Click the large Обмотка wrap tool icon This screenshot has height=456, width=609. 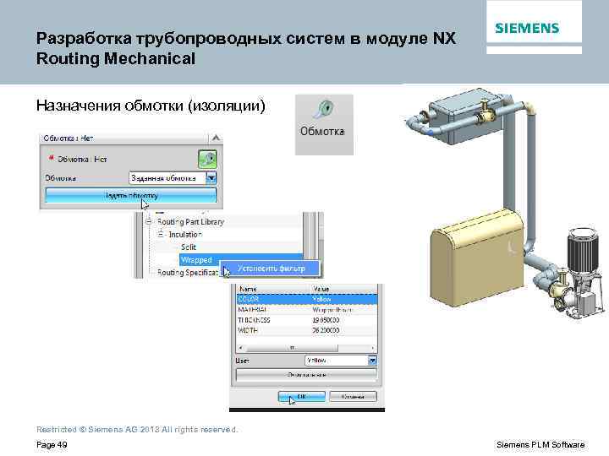324,124
